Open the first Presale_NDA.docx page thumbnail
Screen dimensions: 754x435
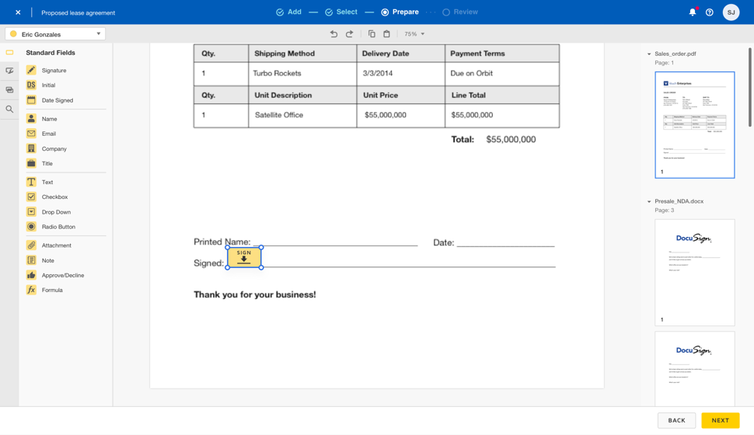(695, 273)
